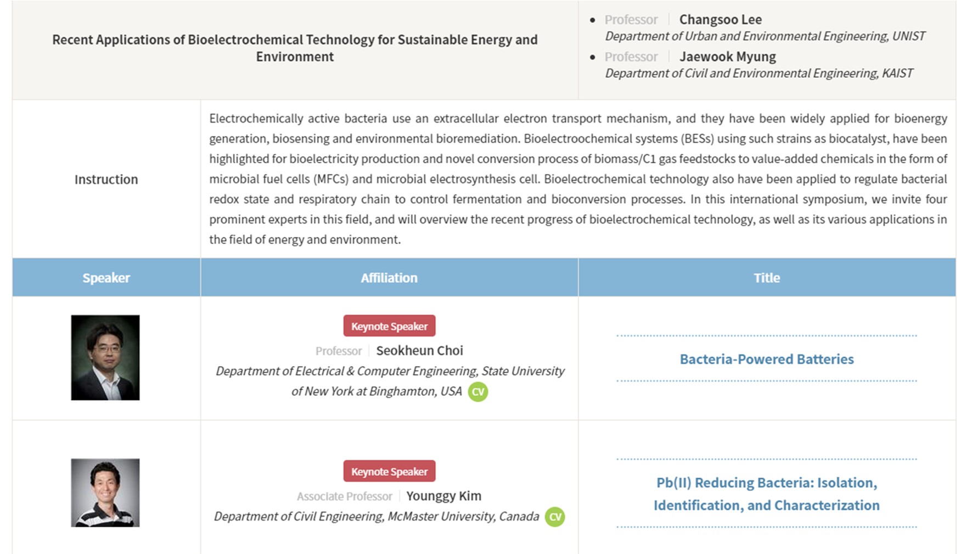Click the McMaster University affiliation text
This screenshot has width=966, height=554.
377,517
